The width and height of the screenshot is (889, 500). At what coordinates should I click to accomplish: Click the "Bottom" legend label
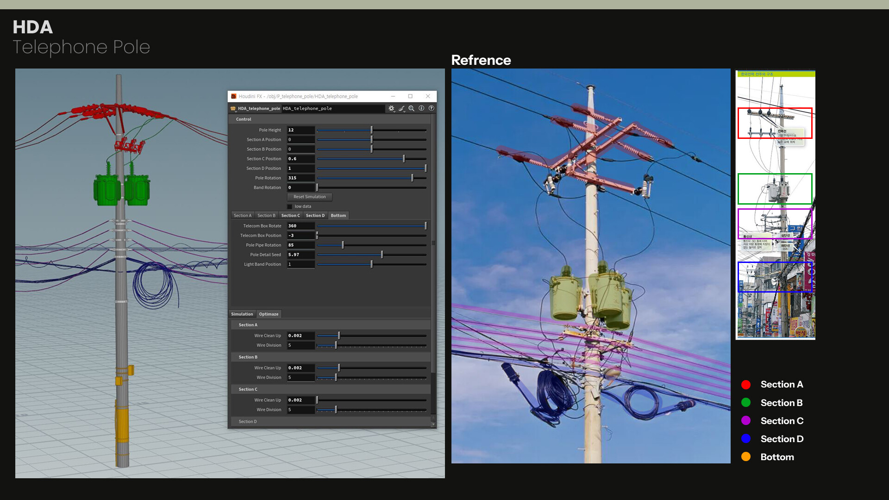tap(777, 457)
